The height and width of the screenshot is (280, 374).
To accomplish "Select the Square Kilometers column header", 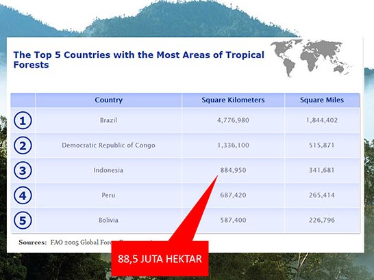I will coord(233,100).
